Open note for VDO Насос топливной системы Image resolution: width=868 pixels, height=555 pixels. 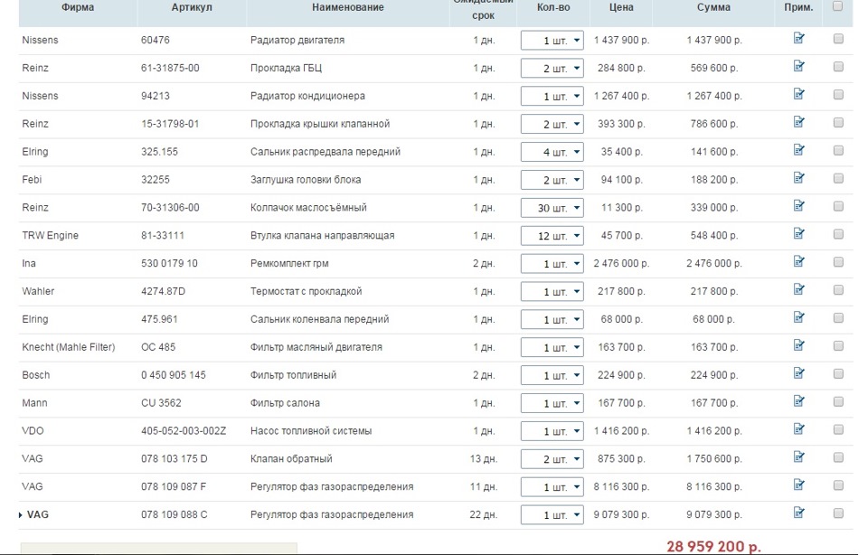(x=798, y=429)
